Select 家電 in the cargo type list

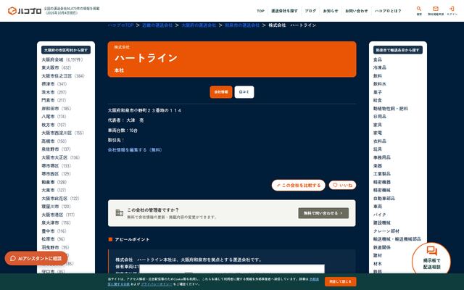[378, 133]
